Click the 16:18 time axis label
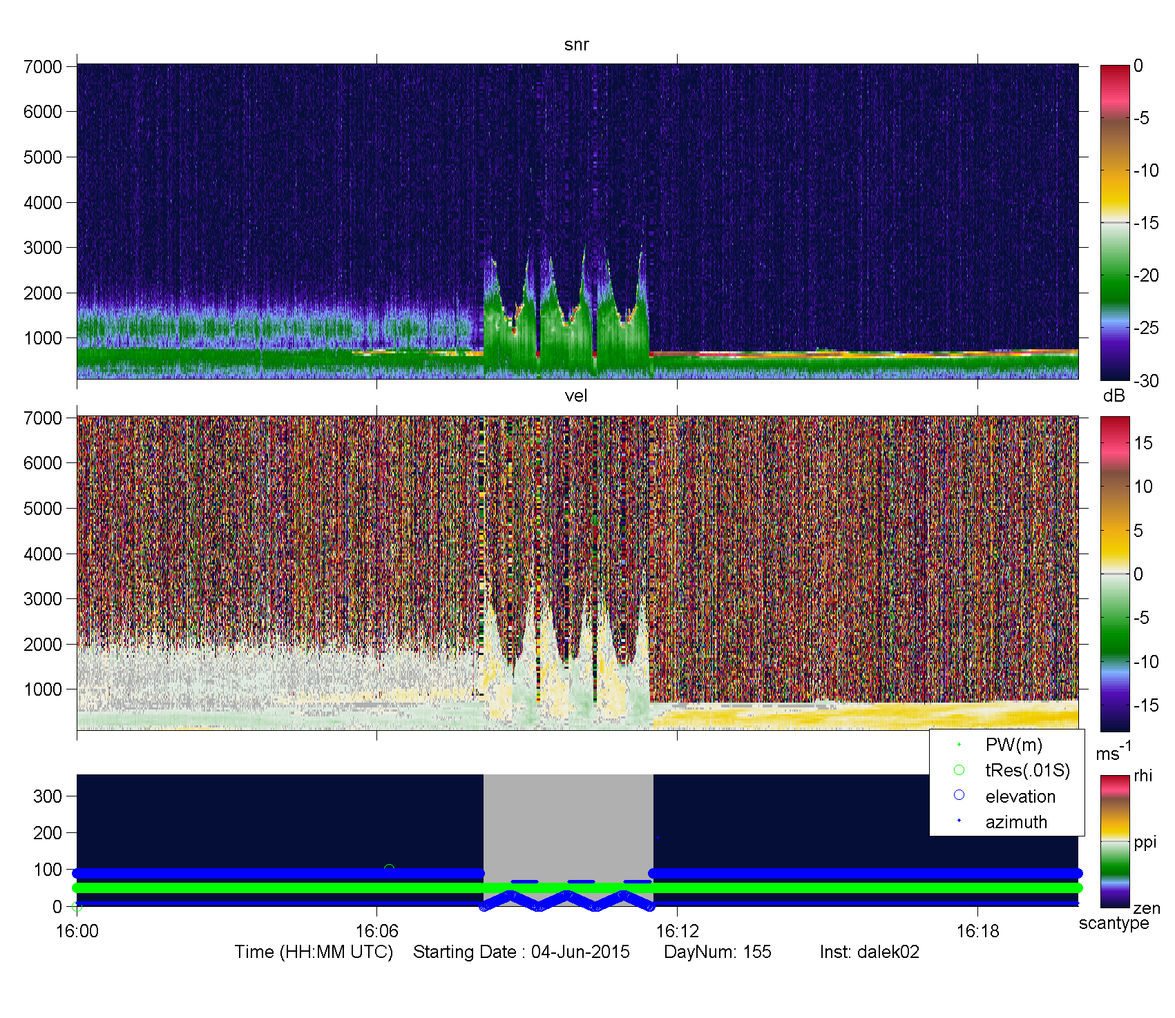1175x1018 pixels. [977, 931]
